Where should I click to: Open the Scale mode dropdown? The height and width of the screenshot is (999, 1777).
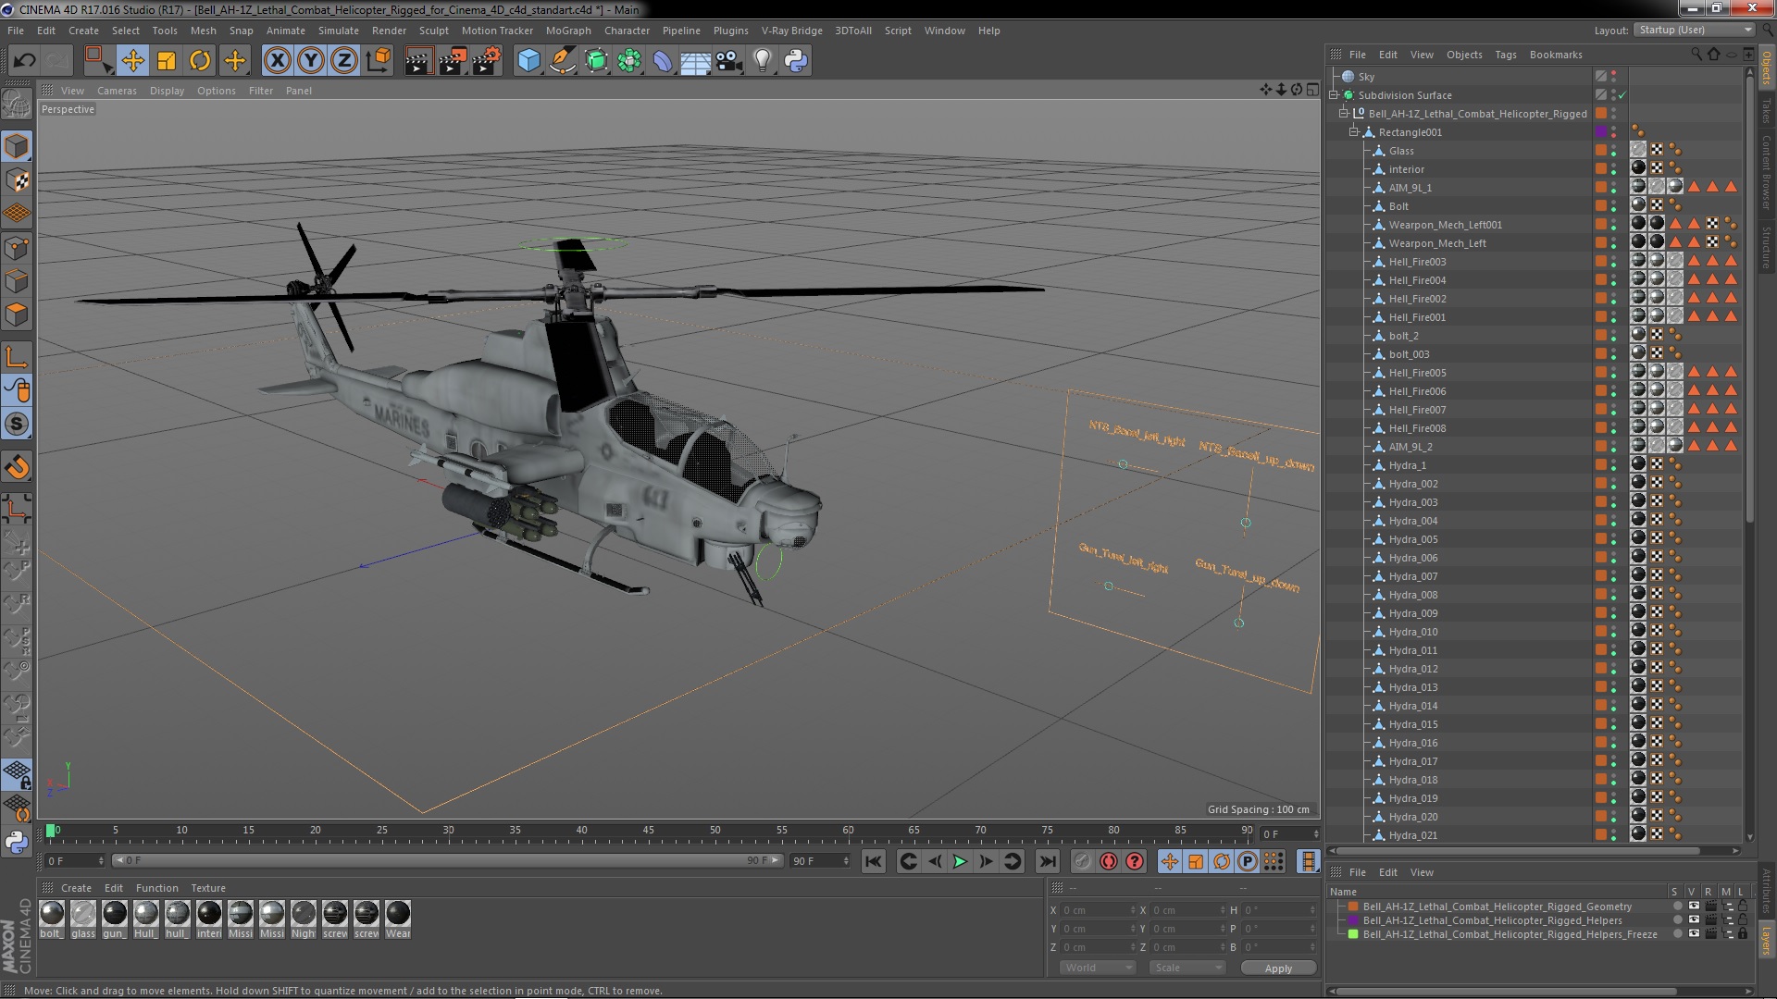coord(1187,968)
